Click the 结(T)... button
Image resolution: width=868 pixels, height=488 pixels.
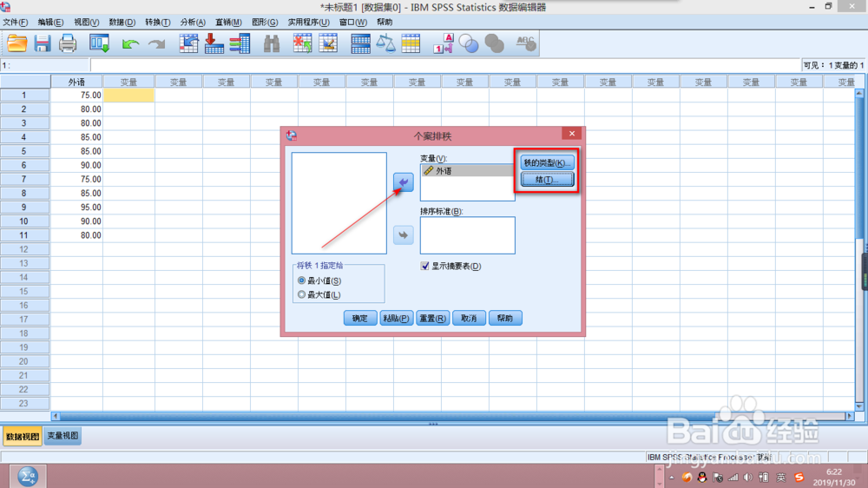click(547, 180)
